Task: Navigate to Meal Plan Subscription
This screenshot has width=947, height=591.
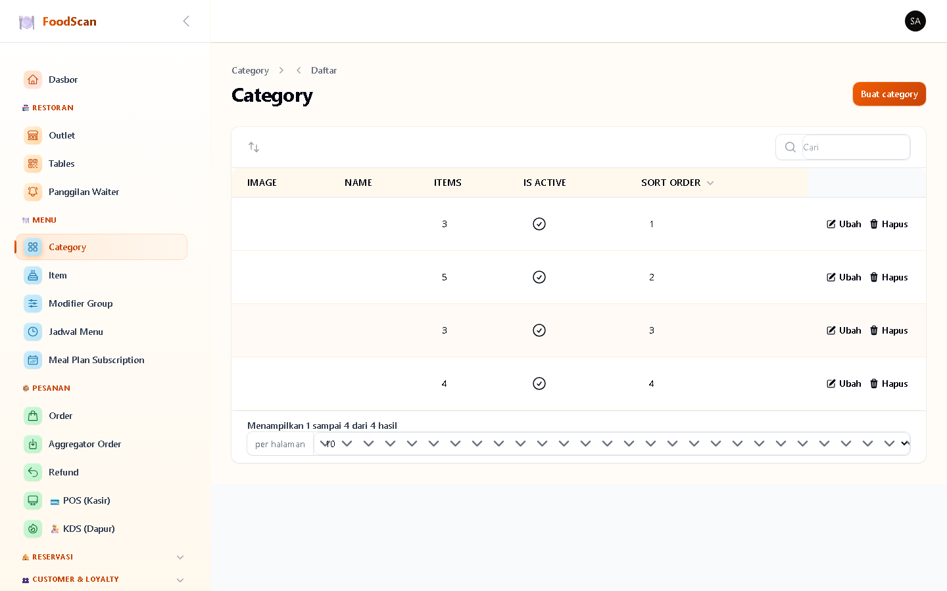Action: coord(102,360)
